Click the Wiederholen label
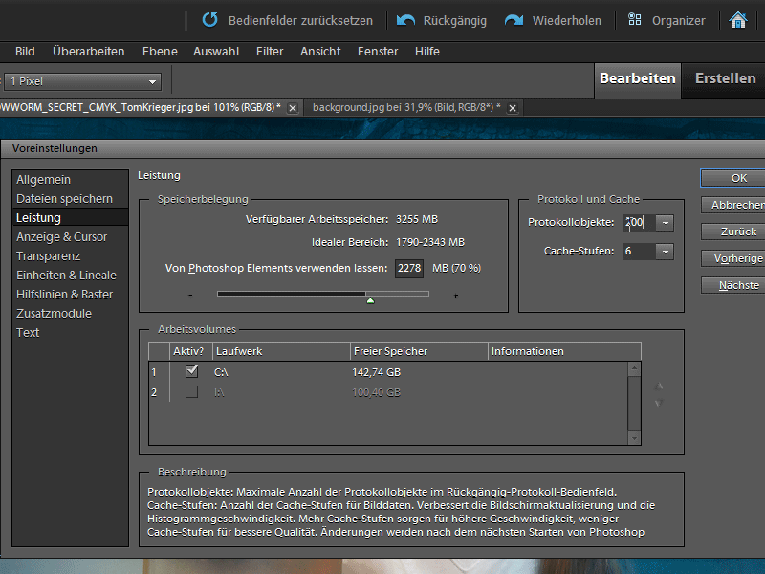The height and width of the screenshot is (574, 765). click(x=566, y=21)
